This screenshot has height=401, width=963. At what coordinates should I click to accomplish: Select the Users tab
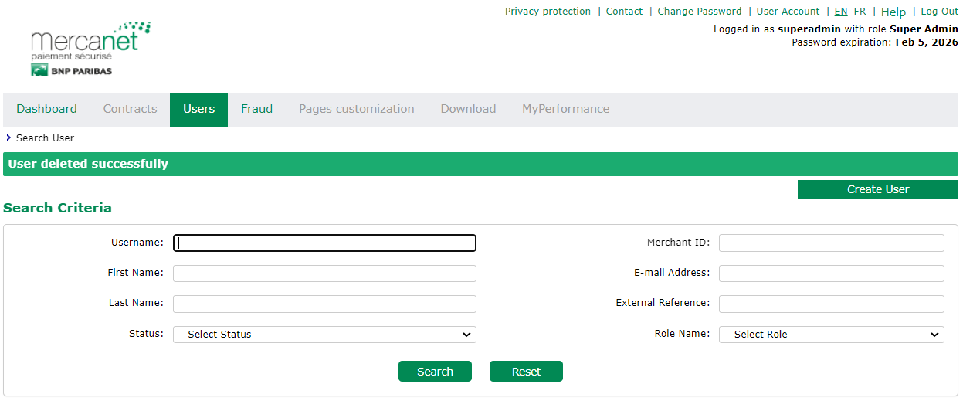coord(198,109)
